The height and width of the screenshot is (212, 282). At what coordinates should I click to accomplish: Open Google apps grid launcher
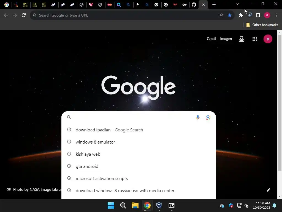click(255, 39)
